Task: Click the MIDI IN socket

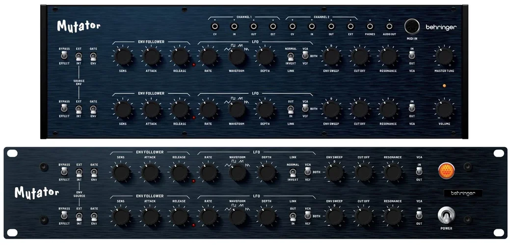Action: 412,26
